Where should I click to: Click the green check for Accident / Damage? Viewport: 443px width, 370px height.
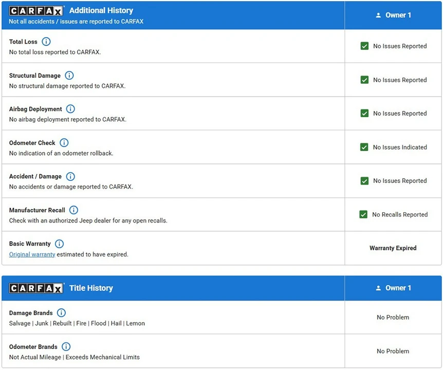tap(364, 181)
